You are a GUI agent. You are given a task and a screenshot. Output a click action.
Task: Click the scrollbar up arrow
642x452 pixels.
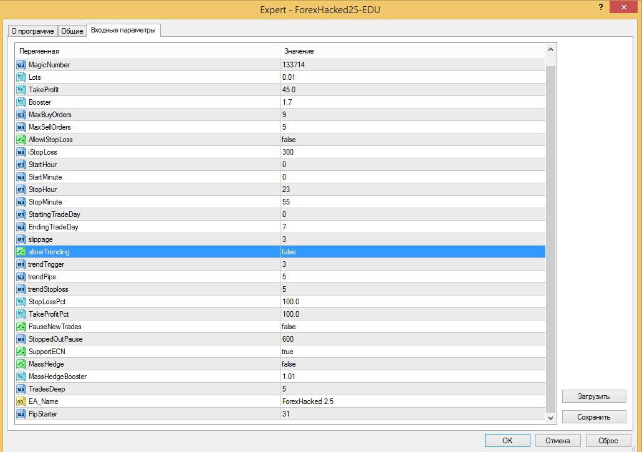(551, 49)
